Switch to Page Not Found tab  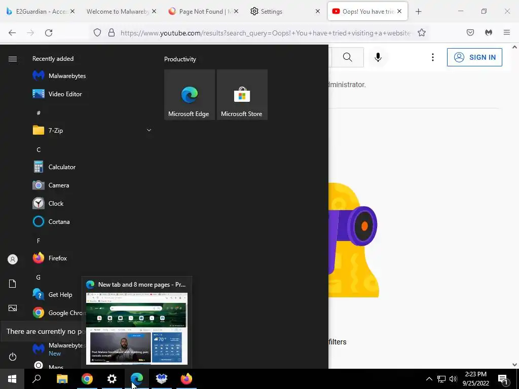pyautogui.click(x=204, y=12)
